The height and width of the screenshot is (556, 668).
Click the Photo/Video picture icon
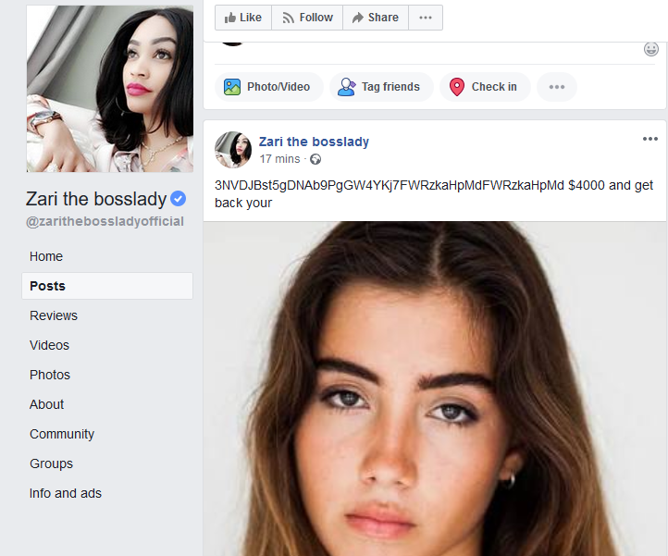coord(232,87)
